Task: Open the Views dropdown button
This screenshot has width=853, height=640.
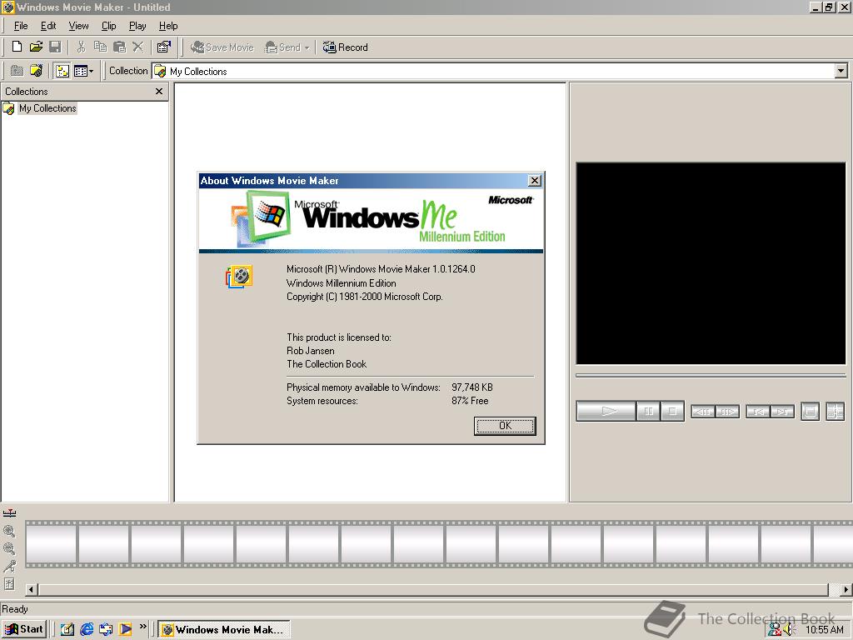Action: point(84,71)
